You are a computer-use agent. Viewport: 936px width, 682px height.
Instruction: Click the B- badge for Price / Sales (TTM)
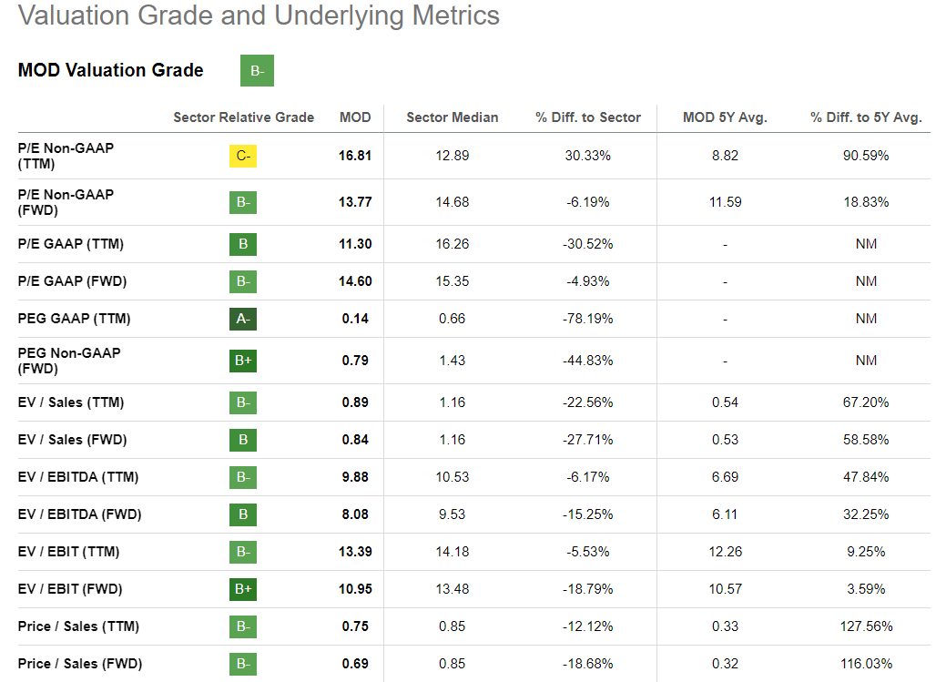[243, 626]
